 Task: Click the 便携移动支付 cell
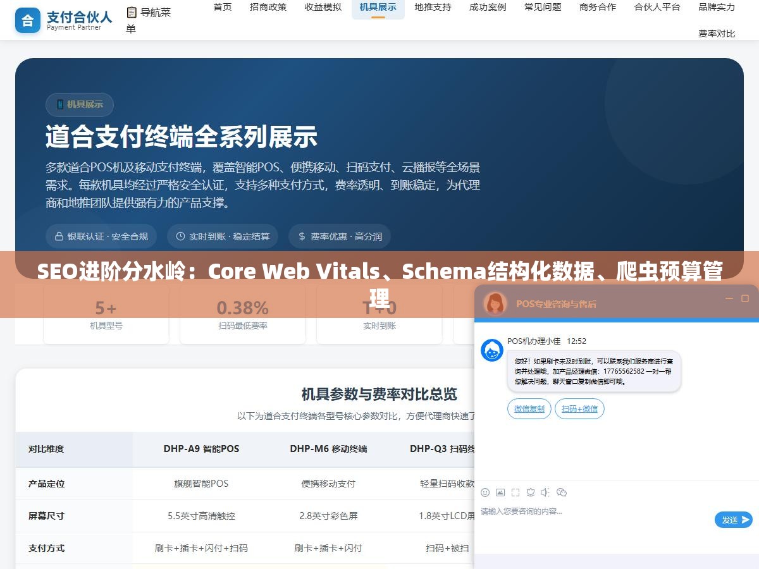328,484
